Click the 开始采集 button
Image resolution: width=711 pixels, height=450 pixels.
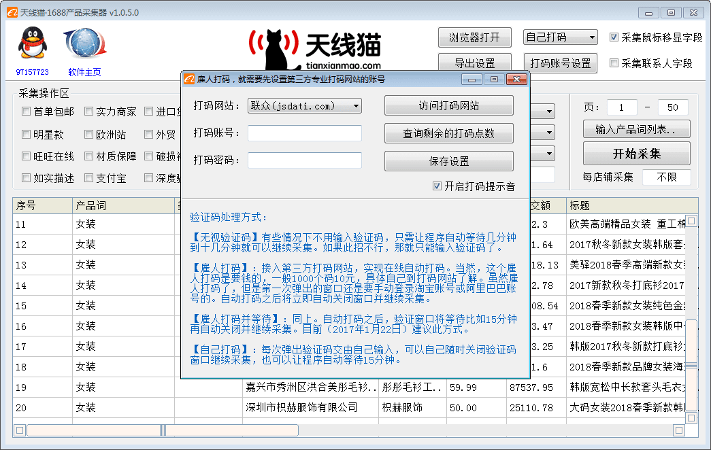[637, 154]
